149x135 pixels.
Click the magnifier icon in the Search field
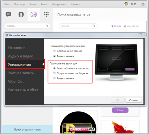[94, 26]
